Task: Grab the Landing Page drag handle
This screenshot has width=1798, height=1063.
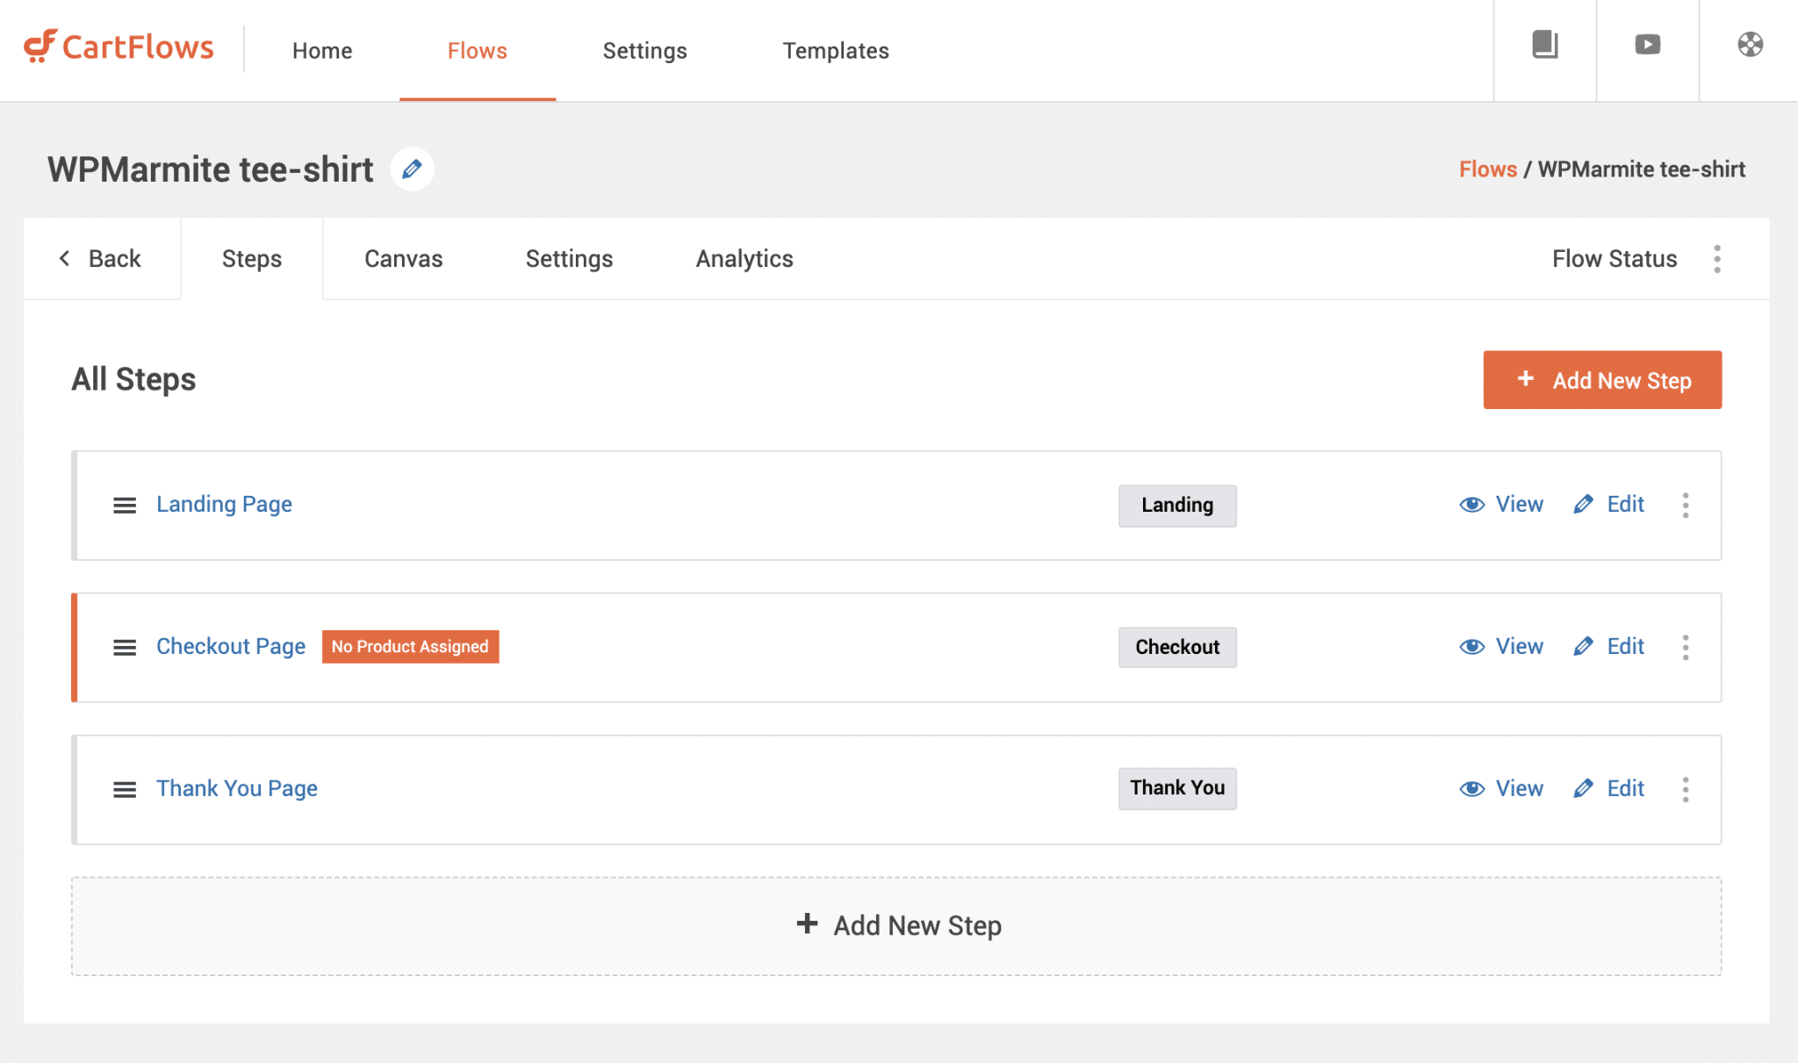Action: tap(125, 506)
